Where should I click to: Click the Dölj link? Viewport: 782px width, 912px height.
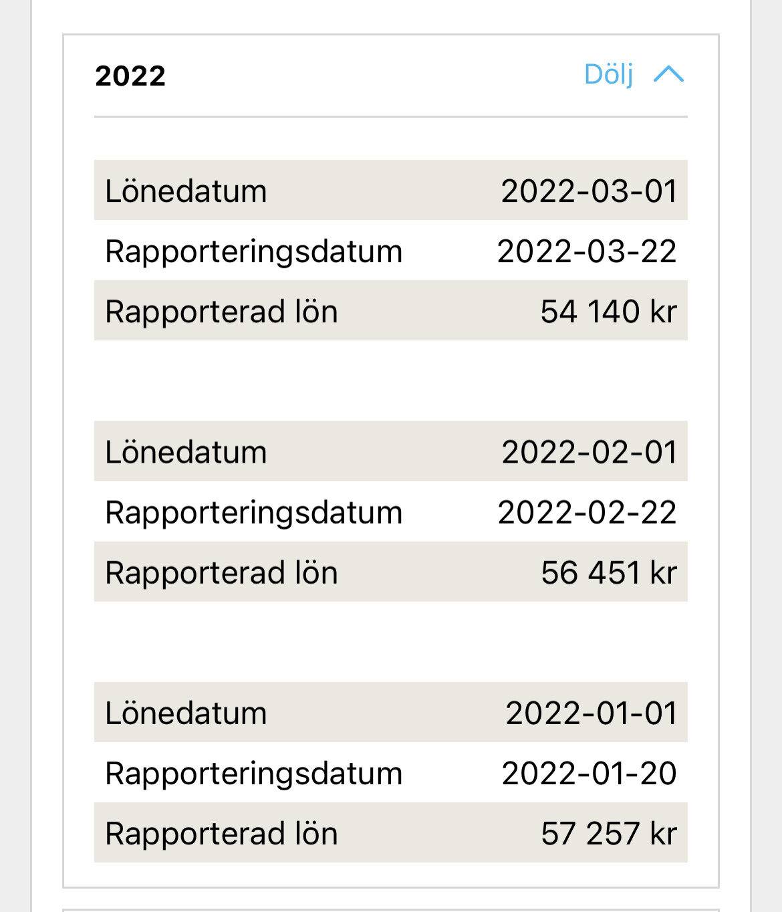608,74
